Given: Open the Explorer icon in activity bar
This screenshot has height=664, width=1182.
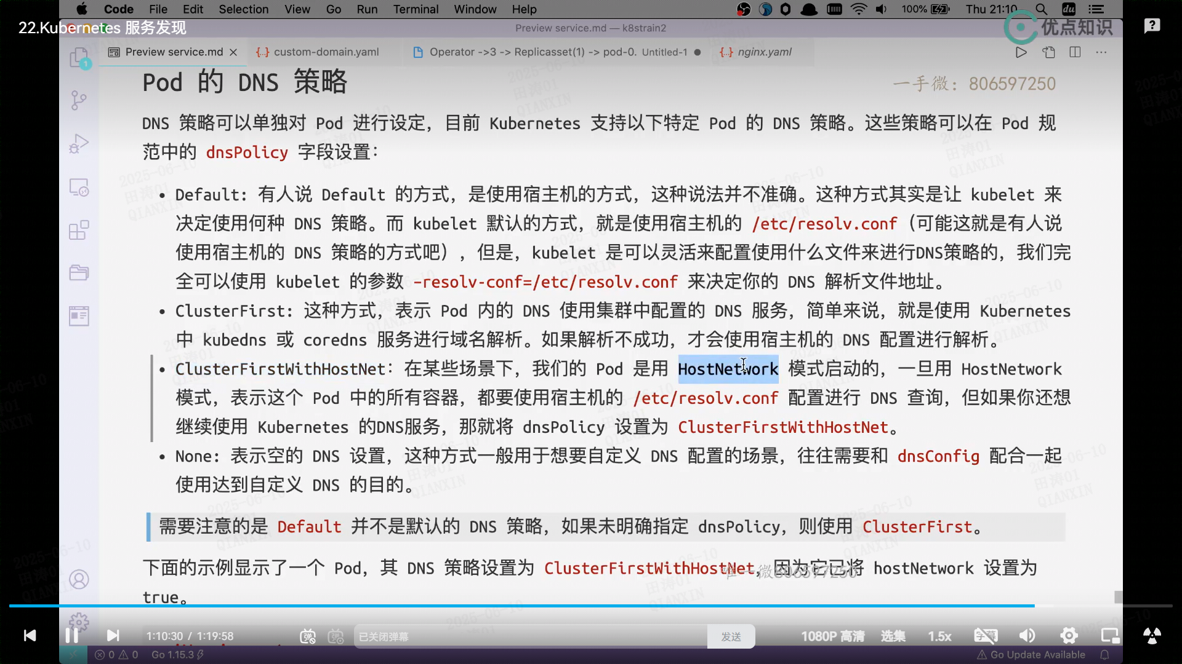Looking at the screenshot, I should tap(79, 58).
